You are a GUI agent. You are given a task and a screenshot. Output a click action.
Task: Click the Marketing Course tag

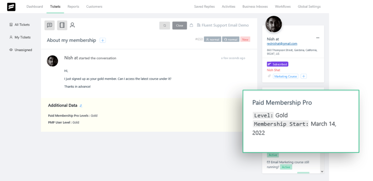tap(286, 76)
